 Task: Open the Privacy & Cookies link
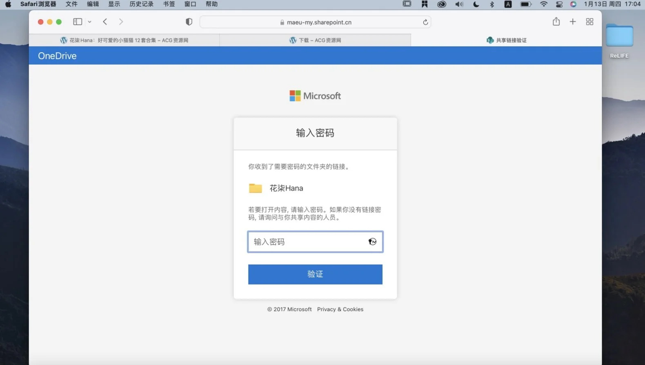[340, 309]
